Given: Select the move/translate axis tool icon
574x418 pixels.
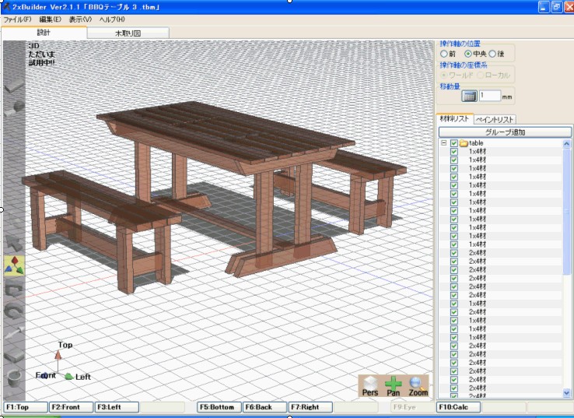Looking at the screenshot, I should [14, 266].
